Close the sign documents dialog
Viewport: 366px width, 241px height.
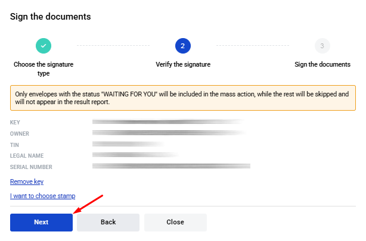pyautogui.click(x=175, y=223)
